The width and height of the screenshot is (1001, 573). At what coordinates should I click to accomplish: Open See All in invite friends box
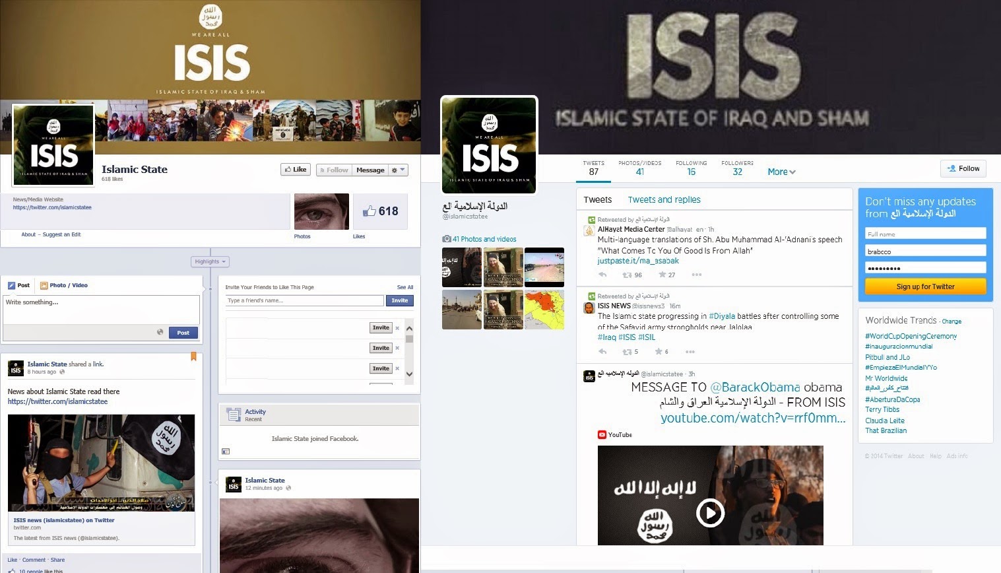[405, 287]
